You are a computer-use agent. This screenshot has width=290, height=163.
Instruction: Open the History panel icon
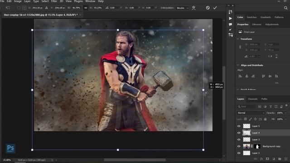coord(230,12)
